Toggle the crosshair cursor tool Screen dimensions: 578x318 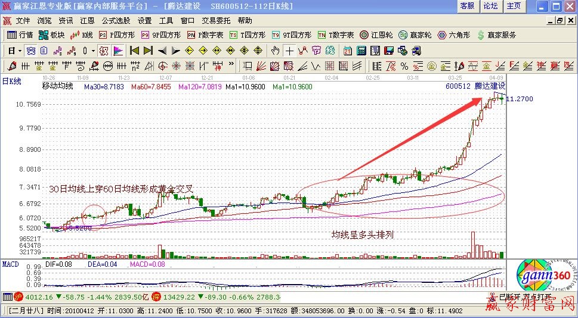click(x=289, y=50)
